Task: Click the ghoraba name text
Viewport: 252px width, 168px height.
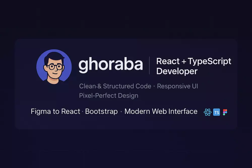Action: (111, 64)
